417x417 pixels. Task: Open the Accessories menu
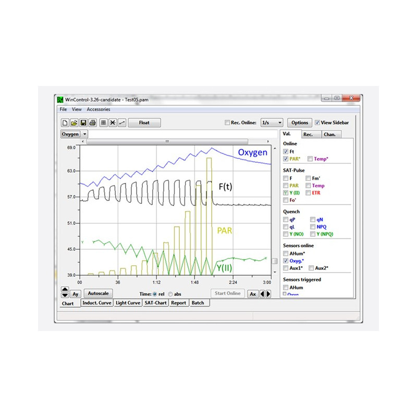click(x=99, y=109)
